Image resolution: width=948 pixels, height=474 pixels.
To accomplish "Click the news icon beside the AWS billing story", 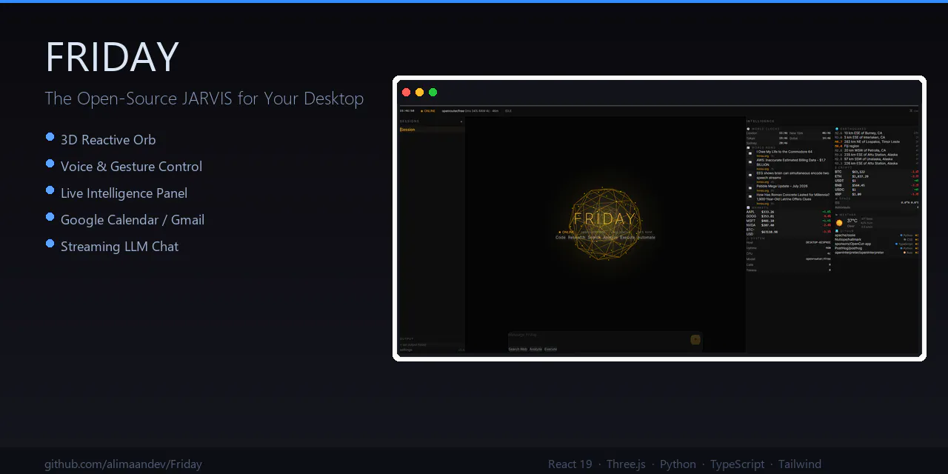I will 750,162.
